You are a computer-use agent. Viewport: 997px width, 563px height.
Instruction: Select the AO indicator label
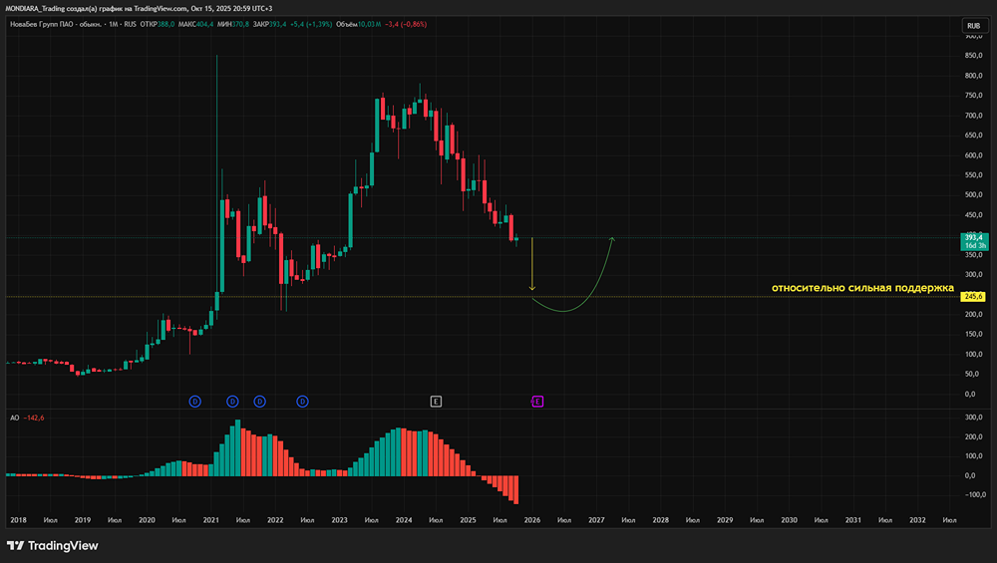(14, 419)
